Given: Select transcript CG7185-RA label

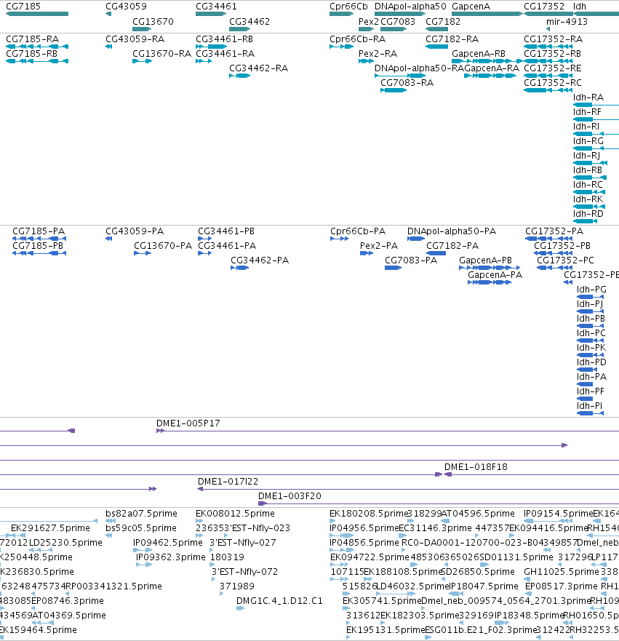Looking at the screenshot, I should coord(32,39).
